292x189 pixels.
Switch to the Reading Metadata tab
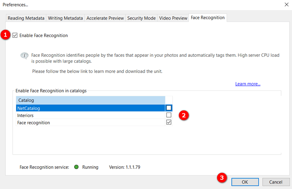click(x=26, y=18)
